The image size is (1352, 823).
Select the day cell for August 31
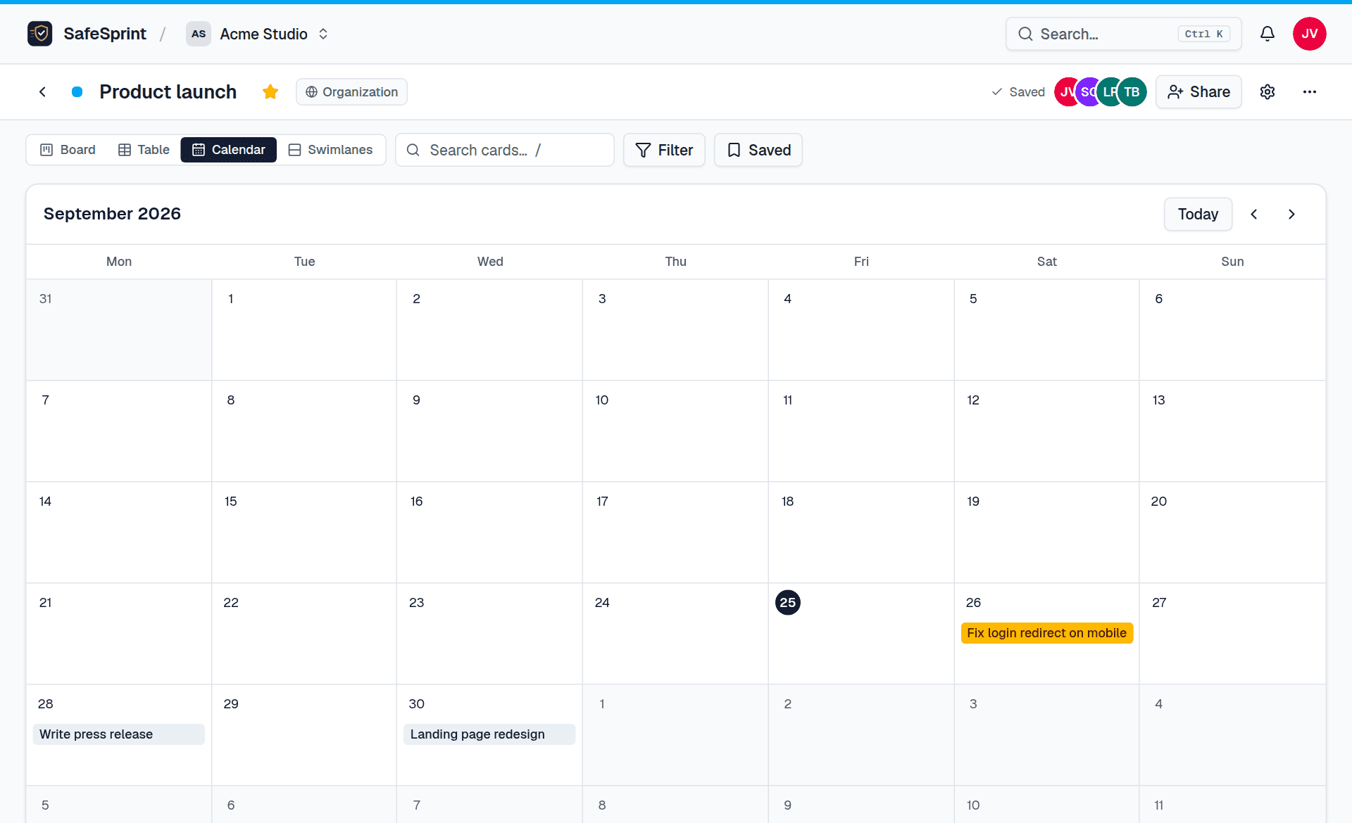tap(119, 330)
